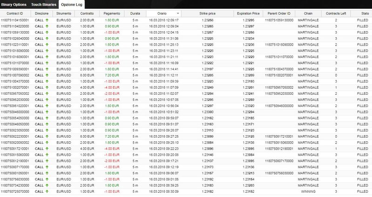Click the Chain column header
The width and height of the screenshot is (372, 197).
pos(308,13)
